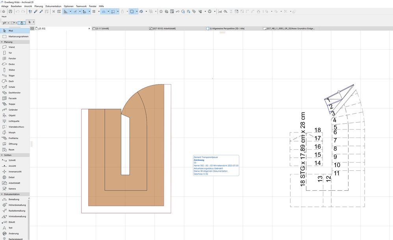Choose the Dach roof tool
The image size is (393, 240).
[x=11, y=81]
